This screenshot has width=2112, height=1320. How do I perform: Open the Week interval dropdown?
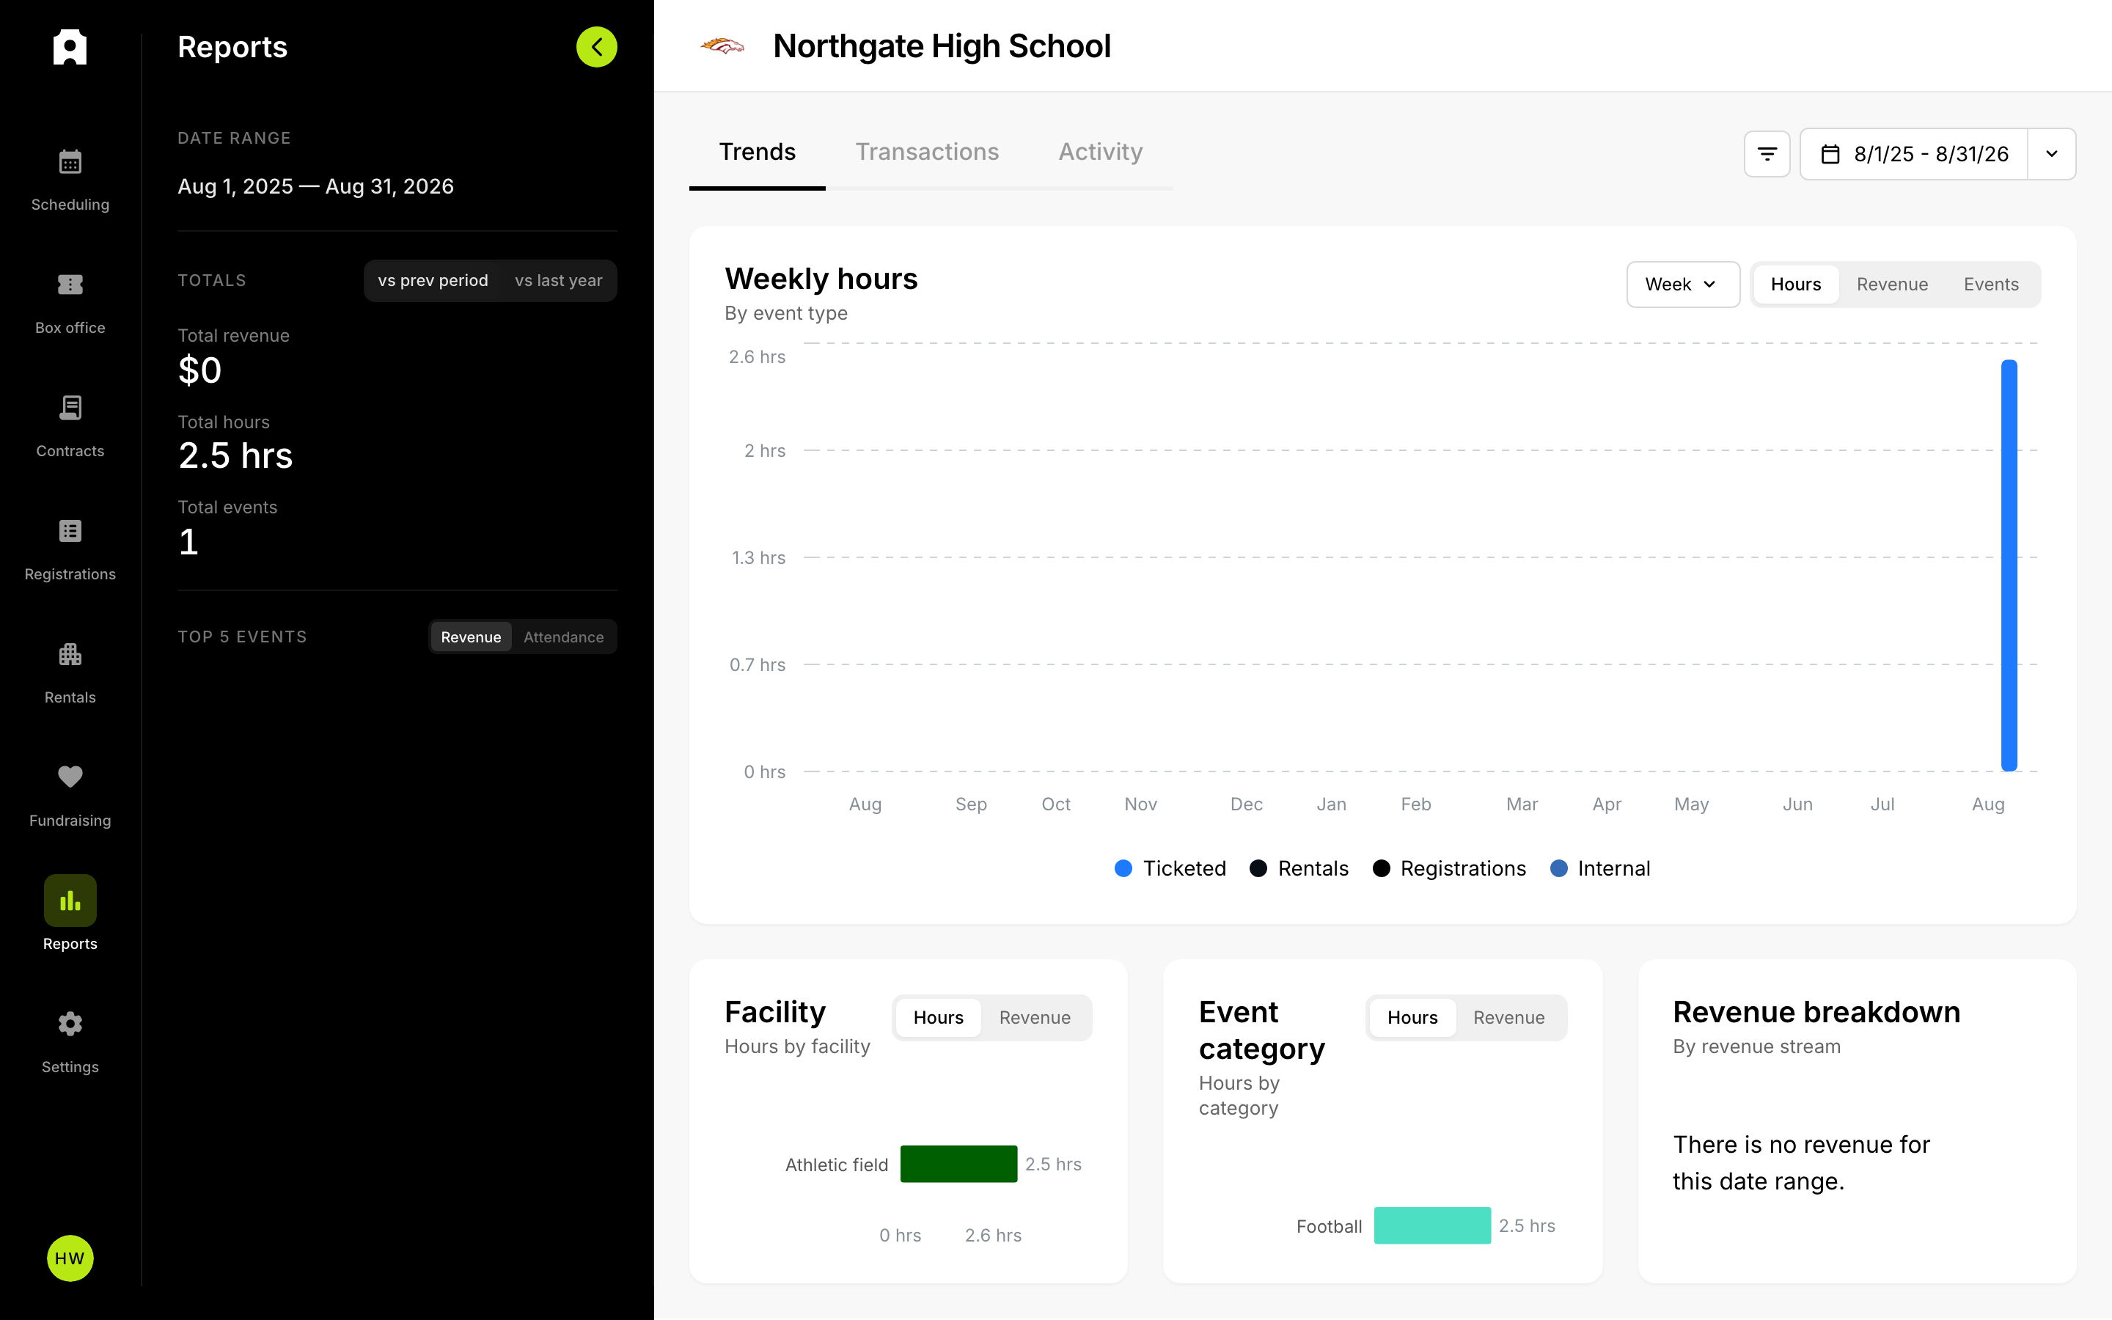tap(1682, 285)
